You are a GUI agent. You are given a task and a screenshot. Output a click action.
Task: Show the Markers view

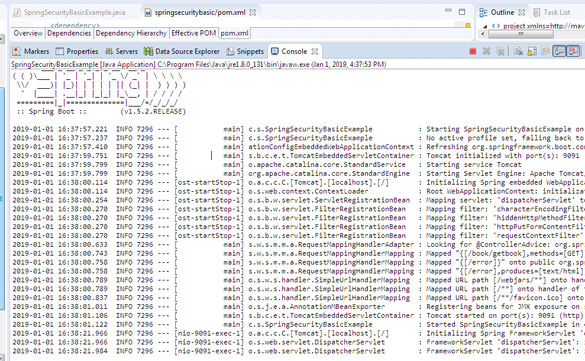pyautogui.click(x=31, y=51)
